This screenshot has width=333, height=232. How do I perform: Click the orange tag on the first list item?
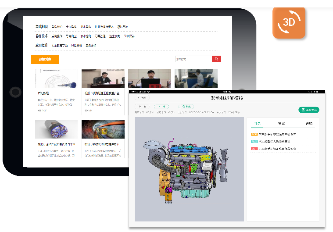click(x=254, y=134)
